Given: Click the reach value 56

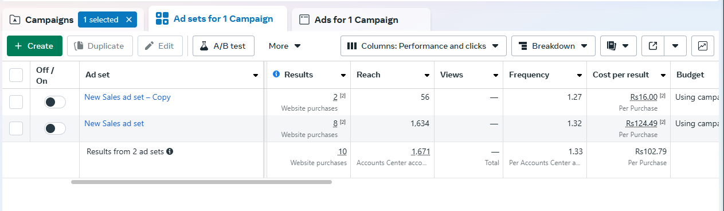Looking at the screenshot, I should click(425, 97).
